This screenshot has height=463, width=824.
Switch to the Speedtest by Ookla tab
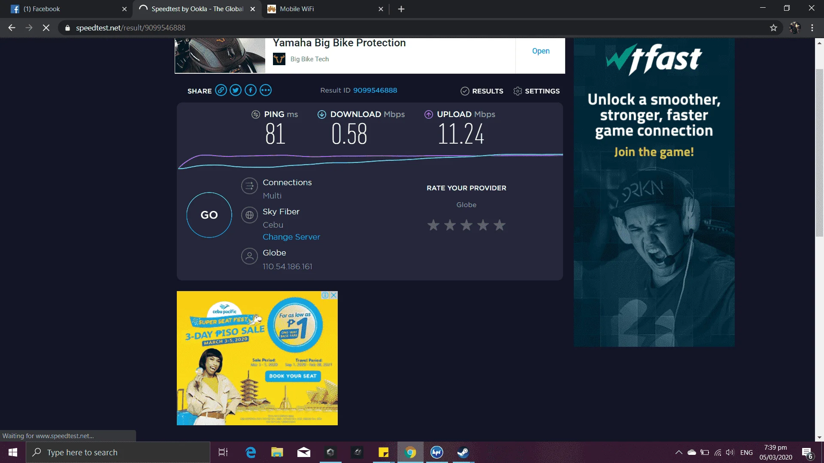tap(197, 9)
